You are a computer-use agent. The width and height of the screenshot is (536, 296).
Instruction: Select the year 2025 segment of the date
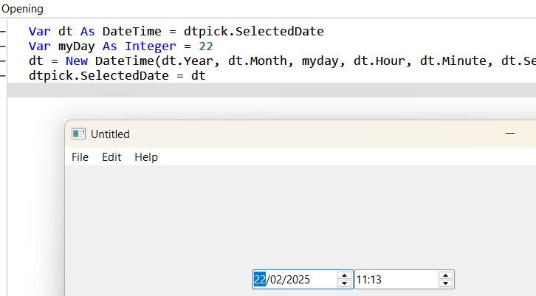(x=298, y=280)
